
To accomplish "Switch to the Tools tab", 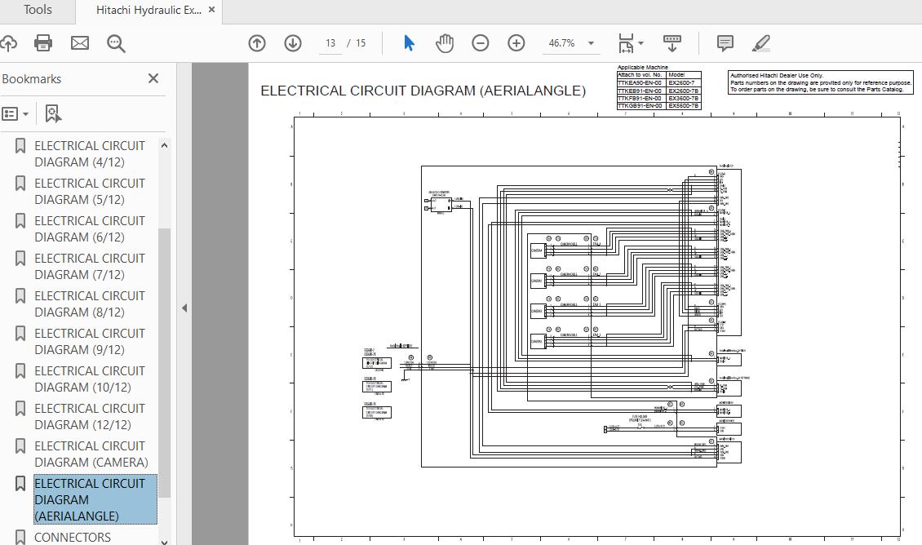I will [x=38, y=10].
